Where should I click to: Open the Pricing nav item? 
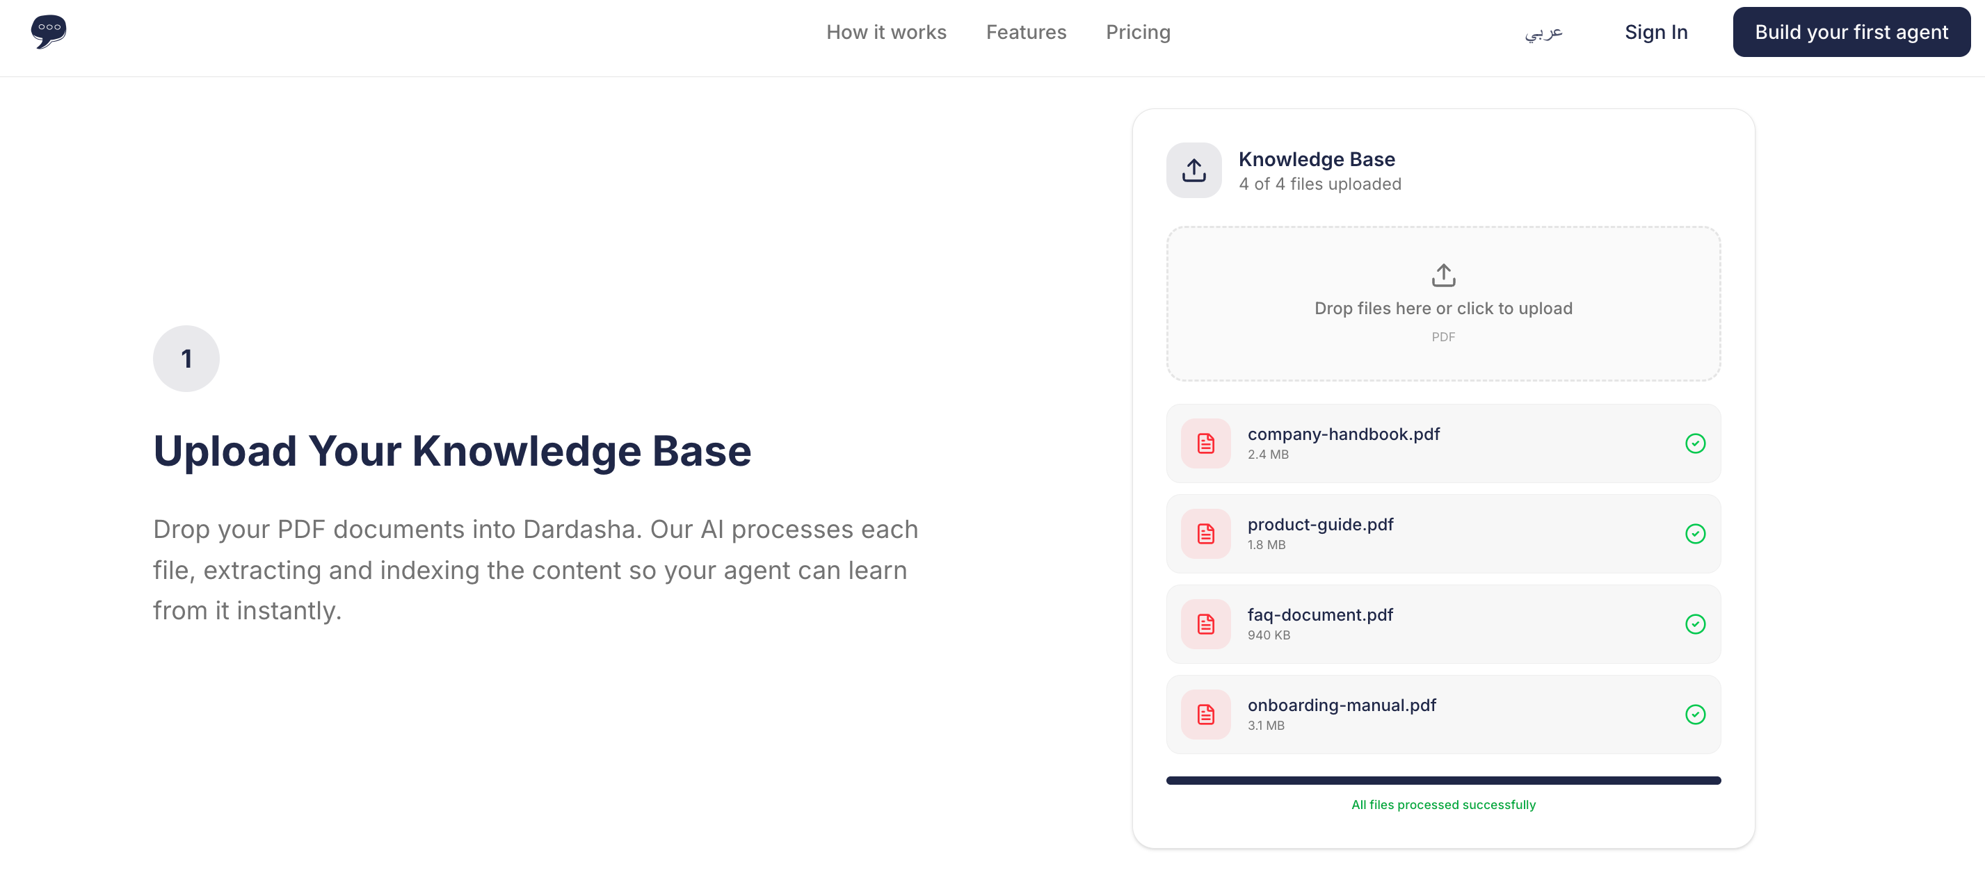point(1137,31)
